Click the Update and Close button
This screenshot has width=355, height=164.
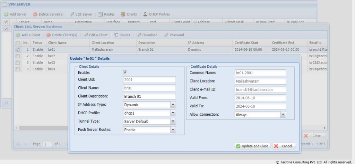coord(252,146)
